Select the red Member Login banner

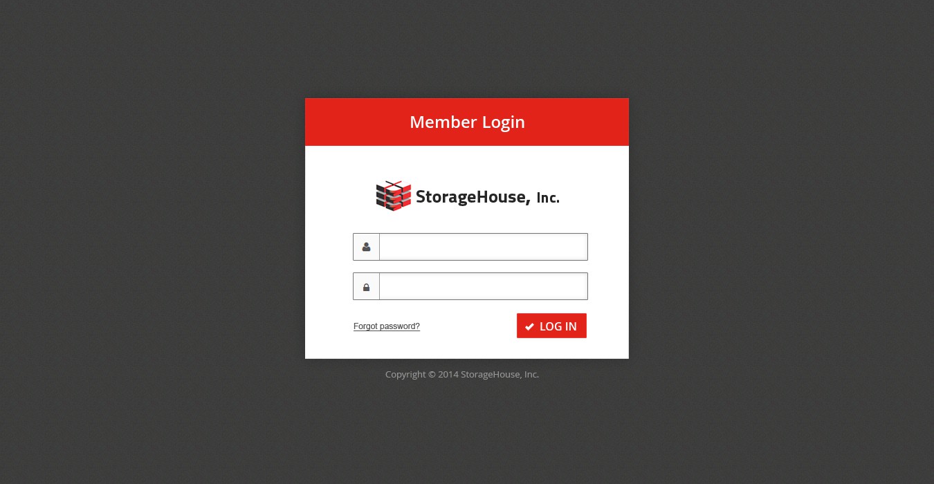[x=467, y=122]
